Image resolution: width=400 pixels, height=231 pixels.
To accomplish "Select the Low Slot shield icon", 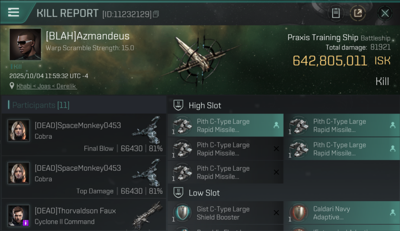I will pyautogui.click(x=178, y=193).
